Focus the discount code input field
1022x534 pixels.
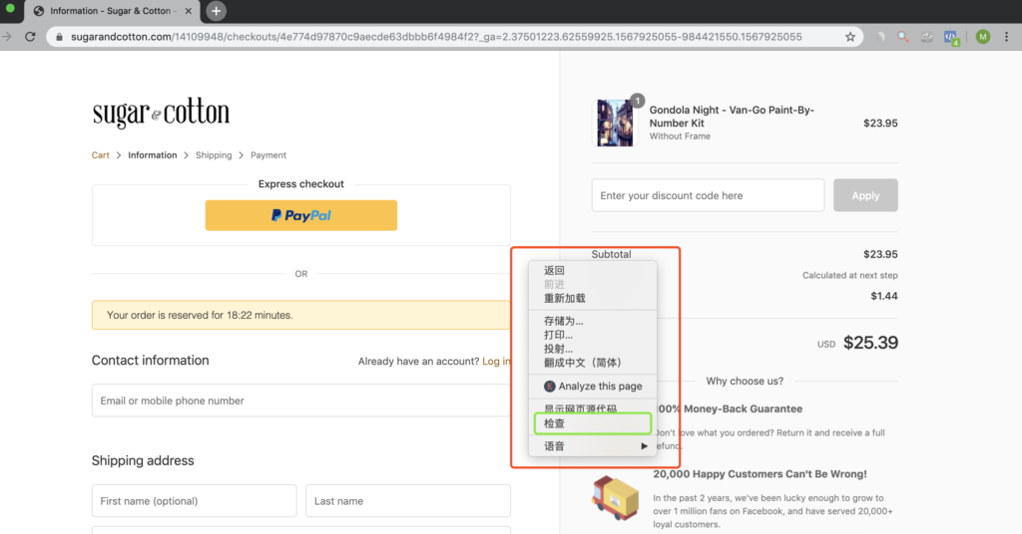pyautogui.click(x=708, y=195)
